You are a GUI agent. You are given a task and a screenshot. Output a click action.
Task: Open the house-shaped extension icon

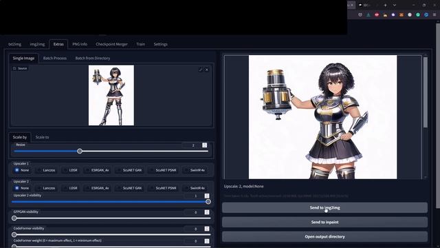[385, 14]
